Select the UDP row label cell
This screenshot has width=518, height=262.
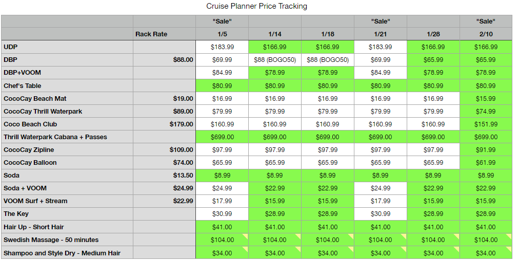67,47
